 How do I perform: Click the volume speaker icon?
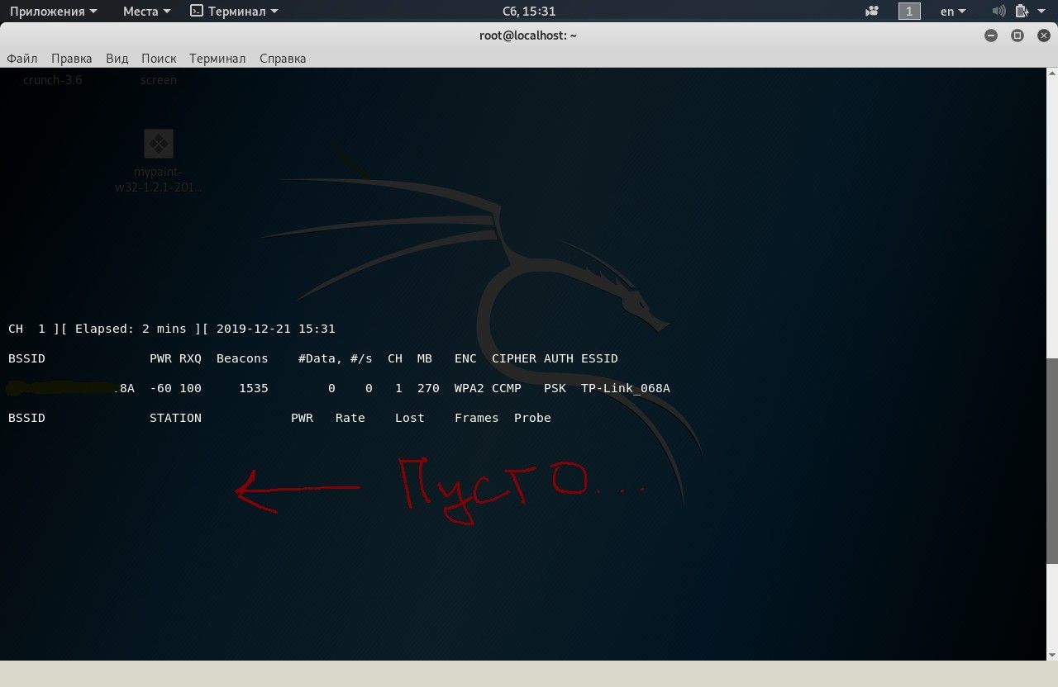pos(998,11)
